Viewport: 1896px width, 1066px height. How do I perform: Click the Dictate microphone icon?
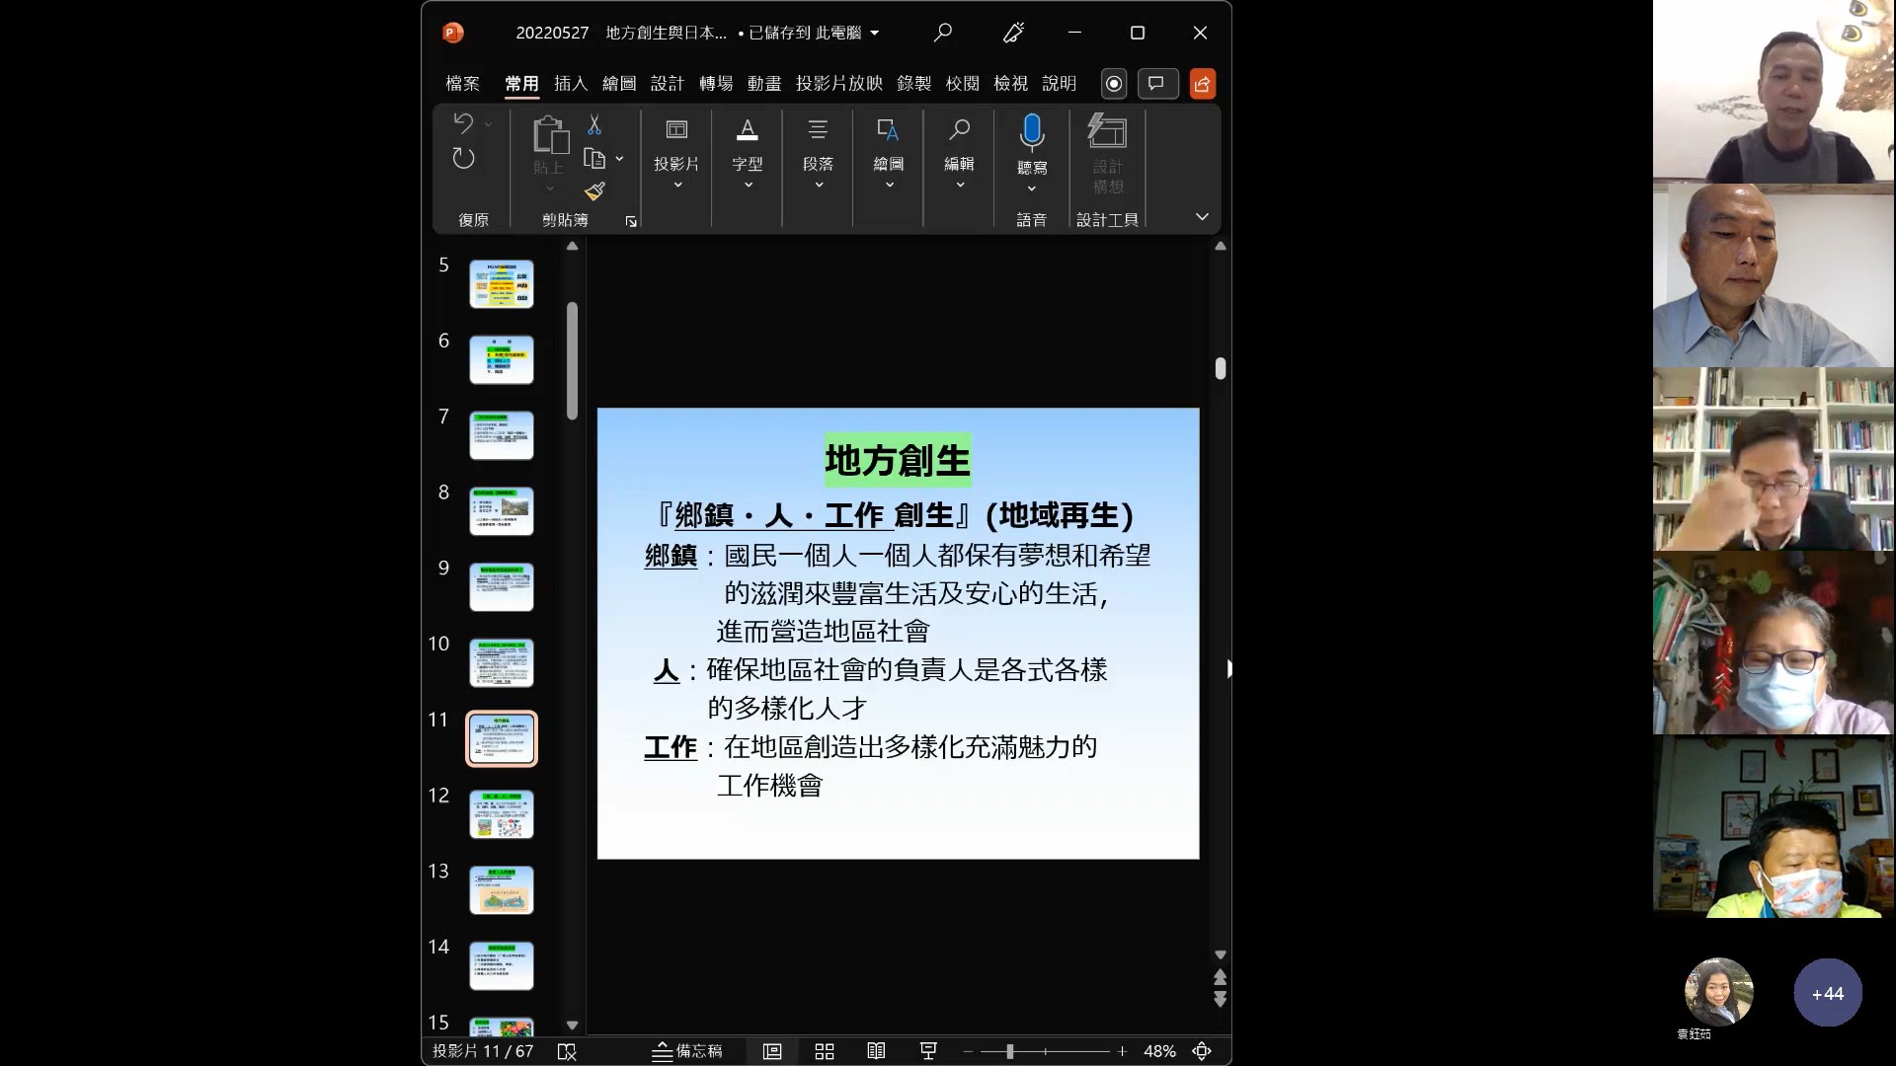point(1032,132)
